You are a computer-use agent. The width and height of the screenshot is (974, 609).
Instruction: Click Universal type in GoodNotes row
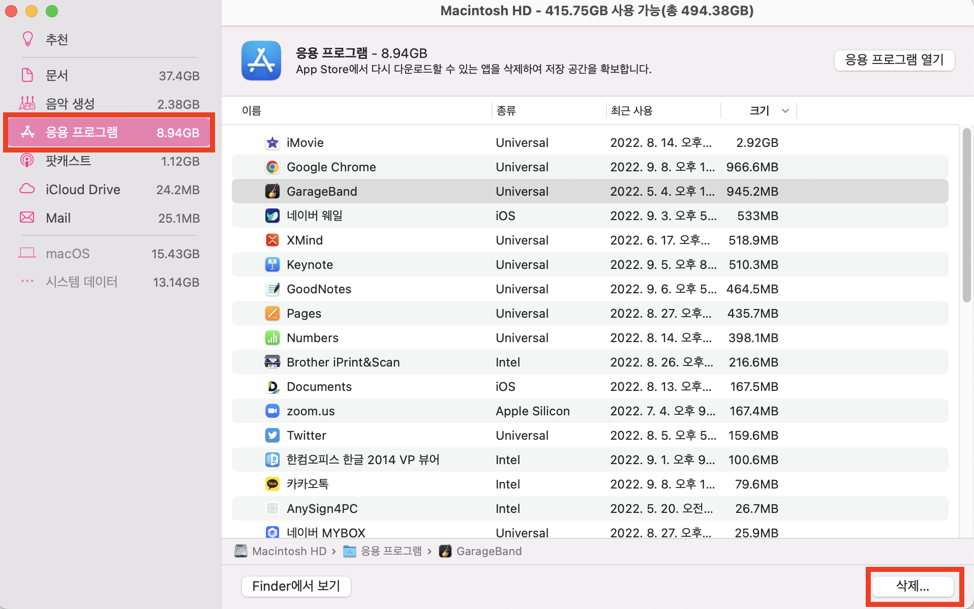click(x=522, y=289)
